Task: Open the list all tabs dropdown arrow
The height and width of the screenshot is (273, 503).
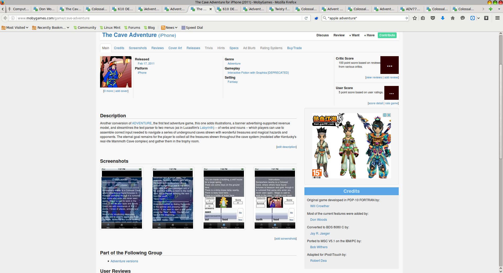Action: pyautogui.click(x=499, y=9)
